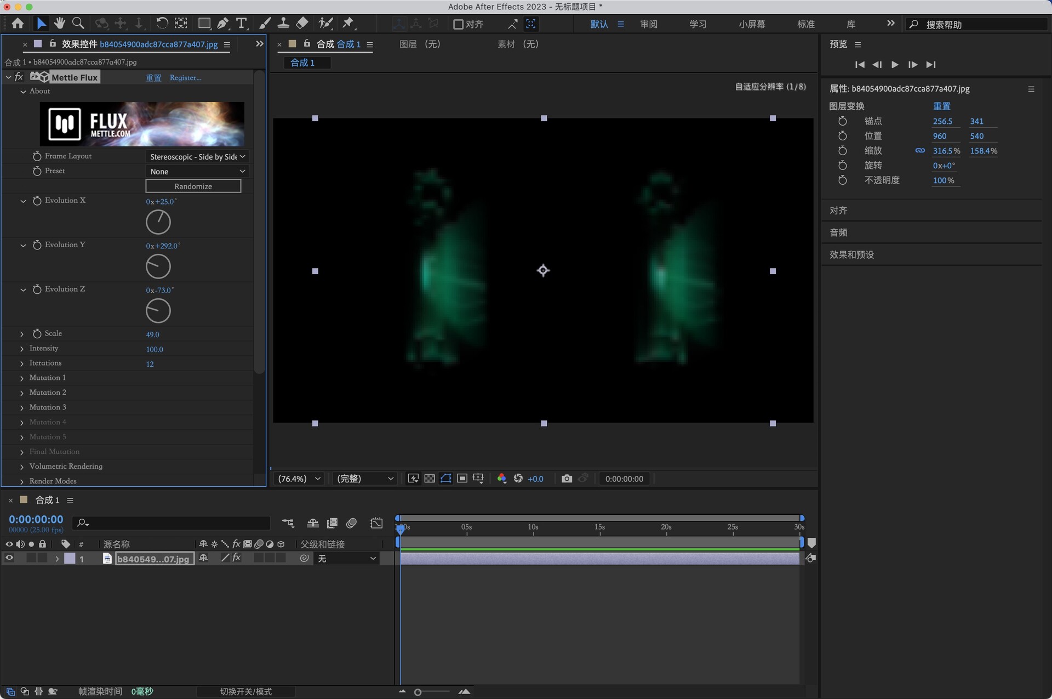The height and width of the screenshot is (699, 1052).
Task: Select the Hand tool
Action: coord(59,23)
